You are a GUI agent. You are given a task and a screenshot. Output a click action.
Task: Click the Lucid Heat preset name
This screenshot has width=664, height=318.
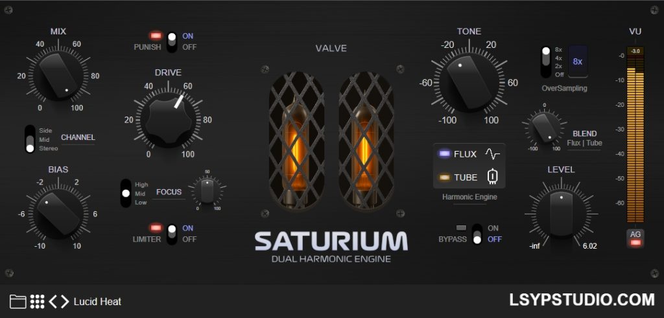pyautogui.click(x=97, y=302)
